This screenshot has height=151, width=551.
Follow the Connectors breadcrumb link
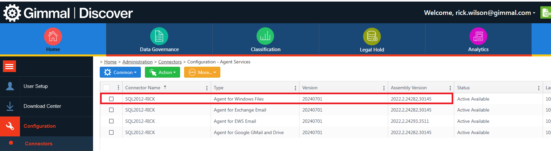(170, 62)
